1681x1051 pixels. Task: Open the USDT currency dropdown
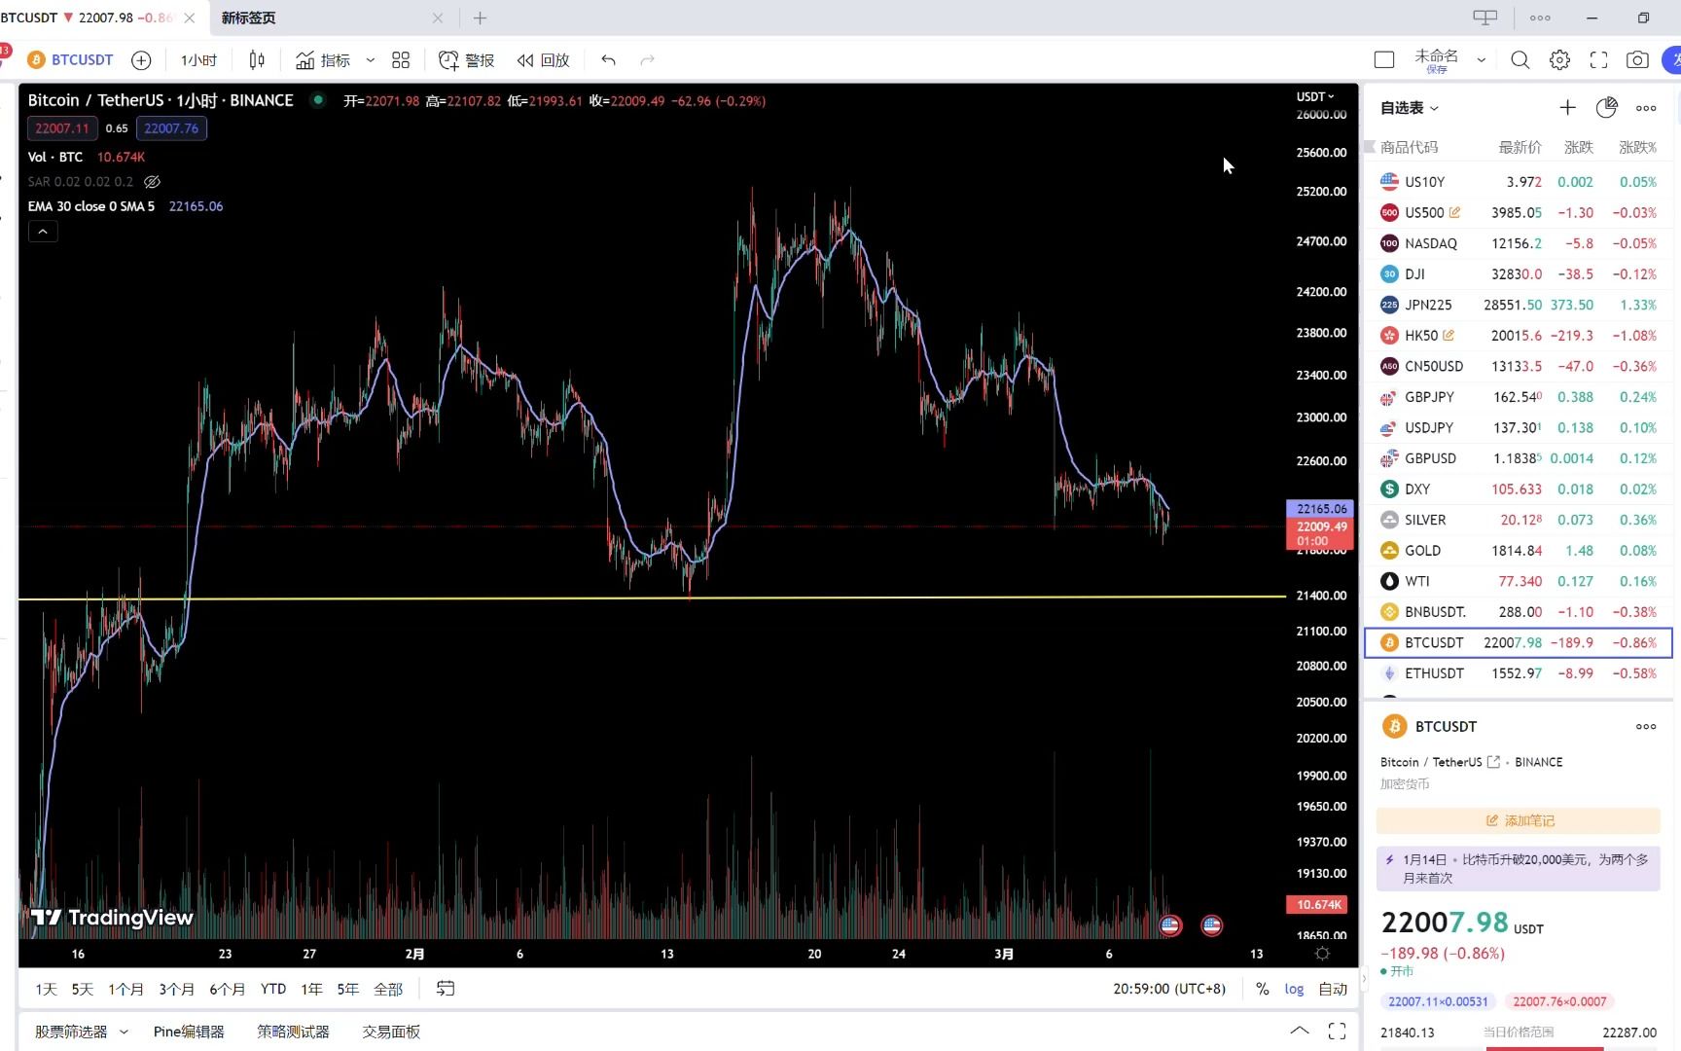point(1315,96)
